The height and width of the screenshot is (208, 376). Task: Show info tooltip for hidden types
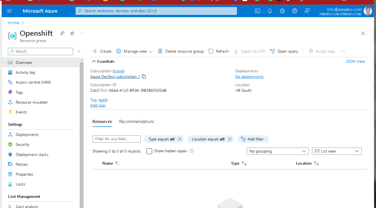click(191, 151)
